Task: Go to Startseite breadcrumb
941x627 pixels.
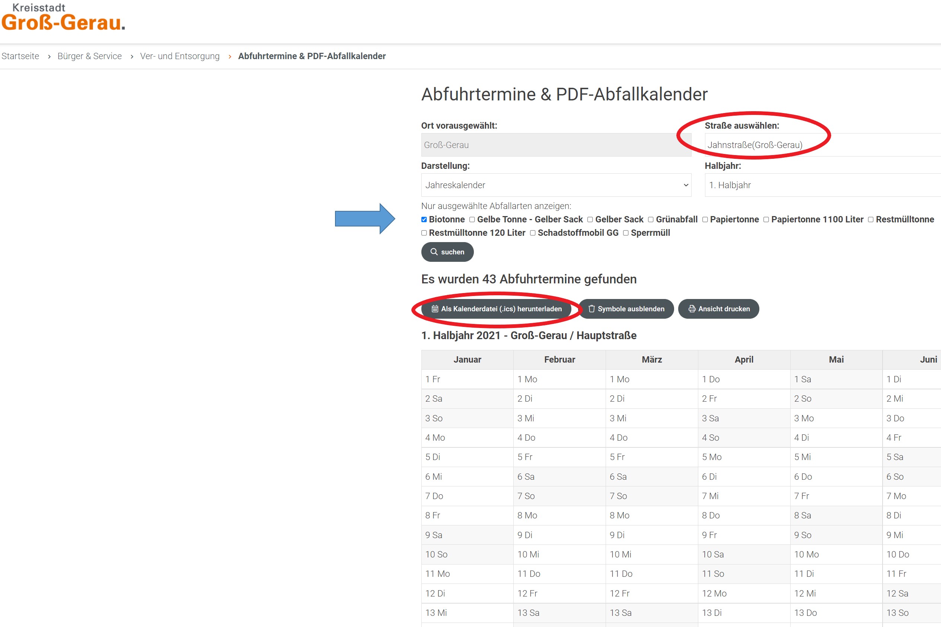Action: (x=20, y=57)
